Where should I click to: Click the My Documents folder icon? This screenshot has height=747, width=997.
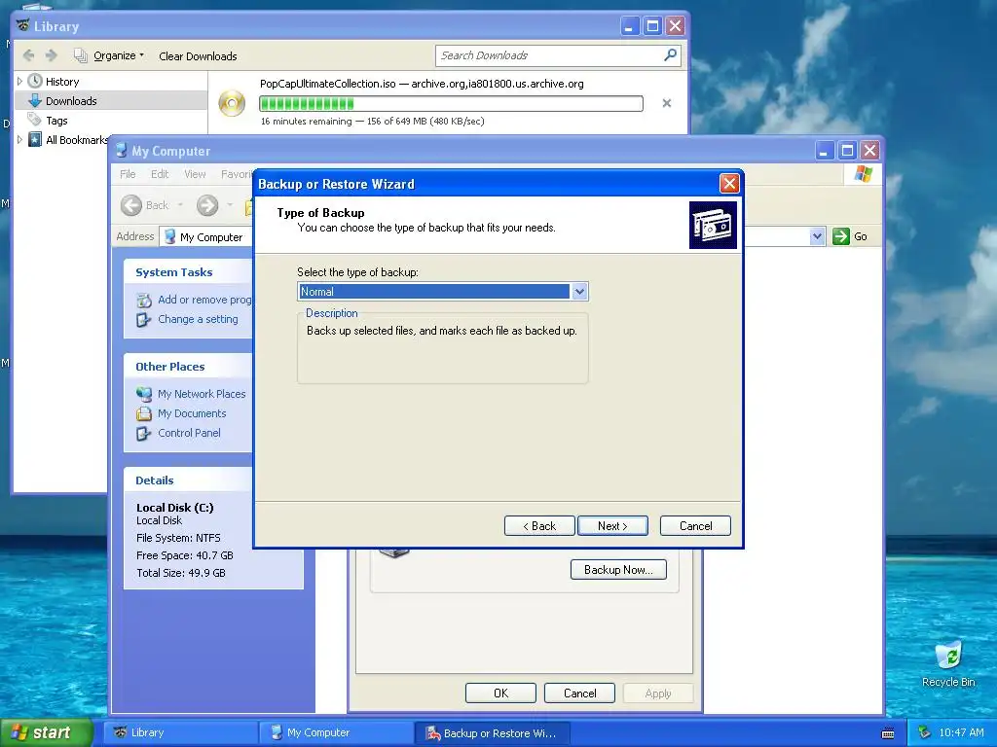tap(144, 413)
